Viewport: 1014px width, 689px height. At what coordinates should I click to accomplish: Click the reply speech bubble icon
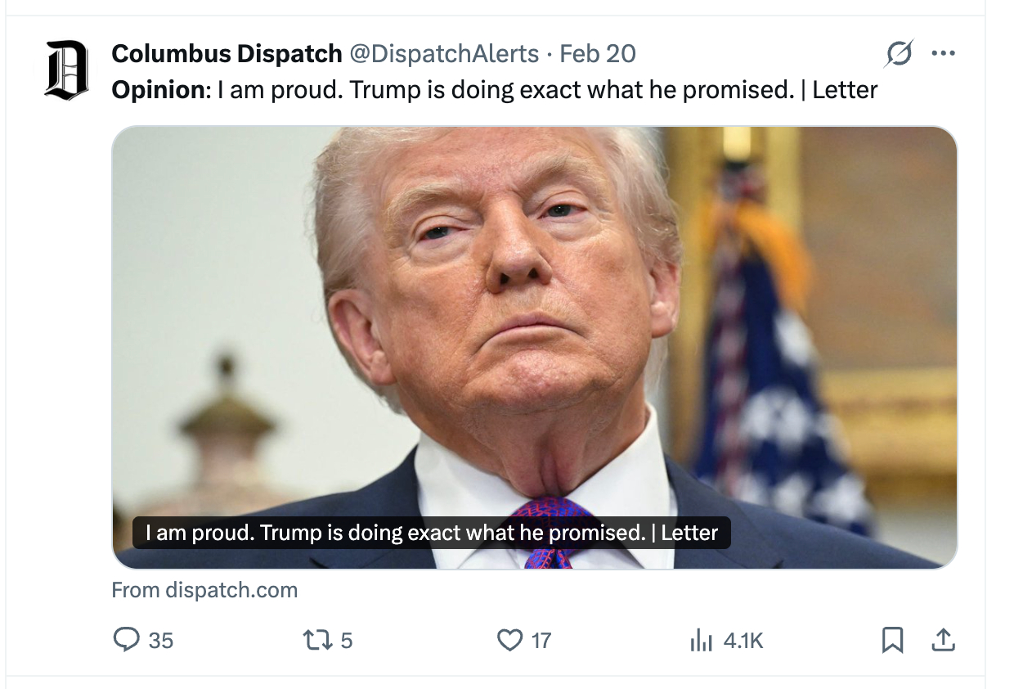126,639
